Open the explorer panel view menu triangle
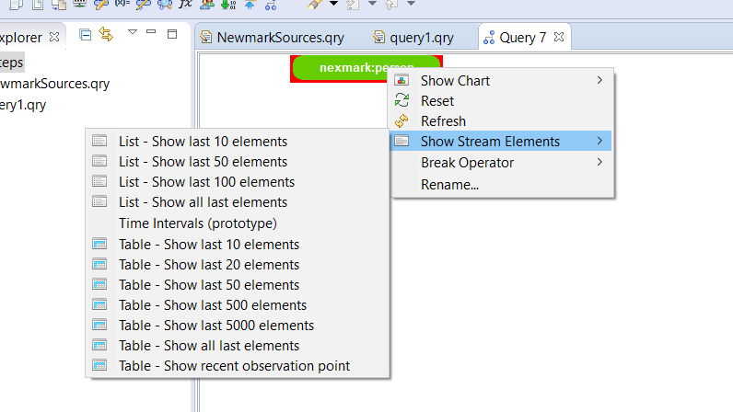This screenshot has width=733, height=412. pyautogui.click(x=132, y=33)
